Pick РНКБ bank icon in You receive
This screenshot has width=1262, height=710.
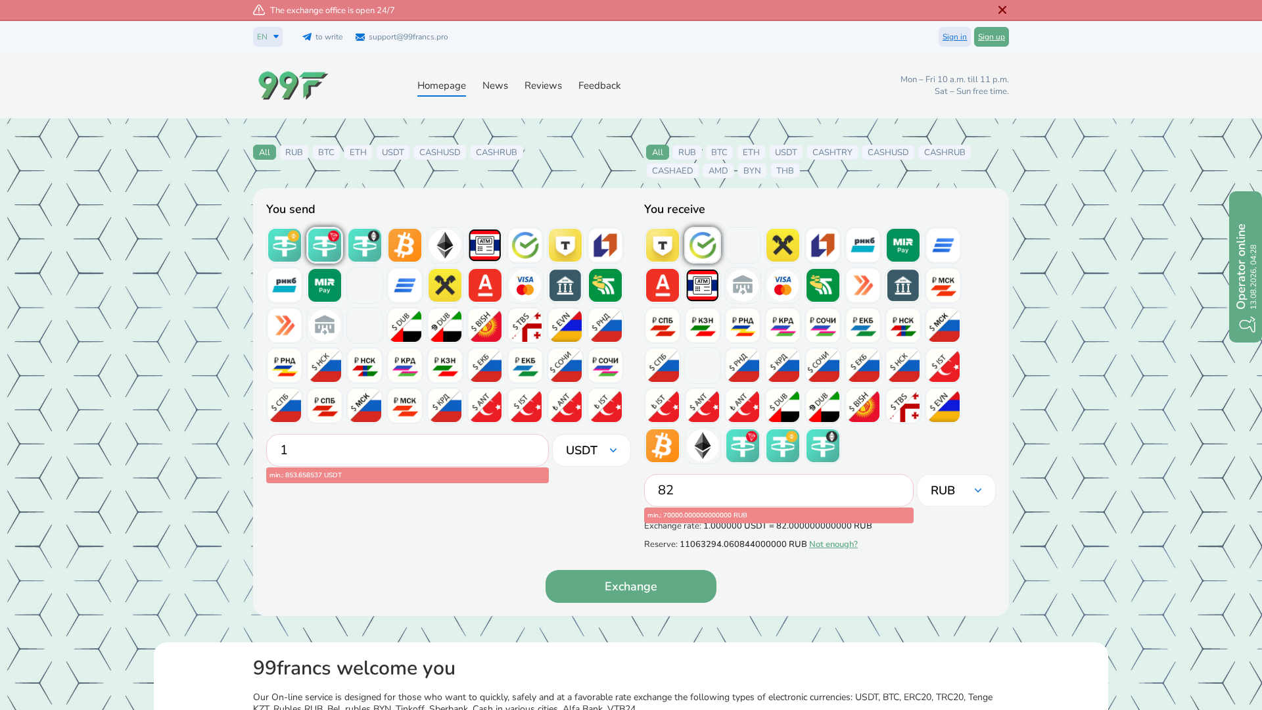tap(863, 245)
